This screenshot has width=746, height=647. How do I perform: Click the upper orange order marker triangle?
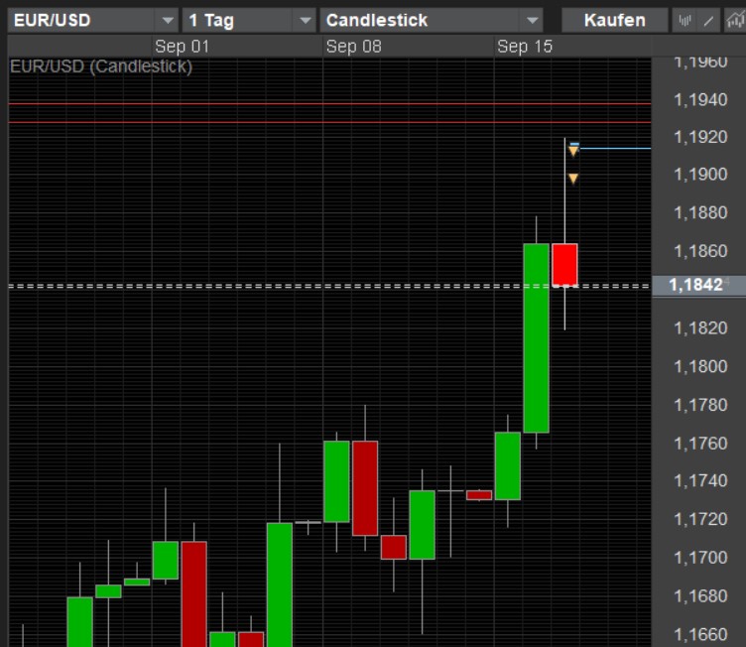point(573,151)
